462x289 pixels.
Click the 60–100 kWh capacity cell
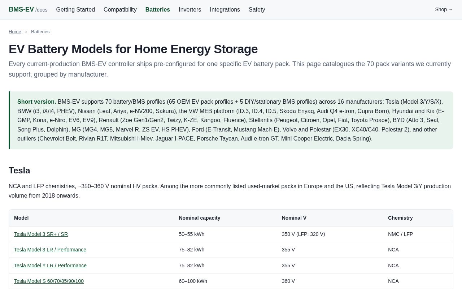coord(225,281)
